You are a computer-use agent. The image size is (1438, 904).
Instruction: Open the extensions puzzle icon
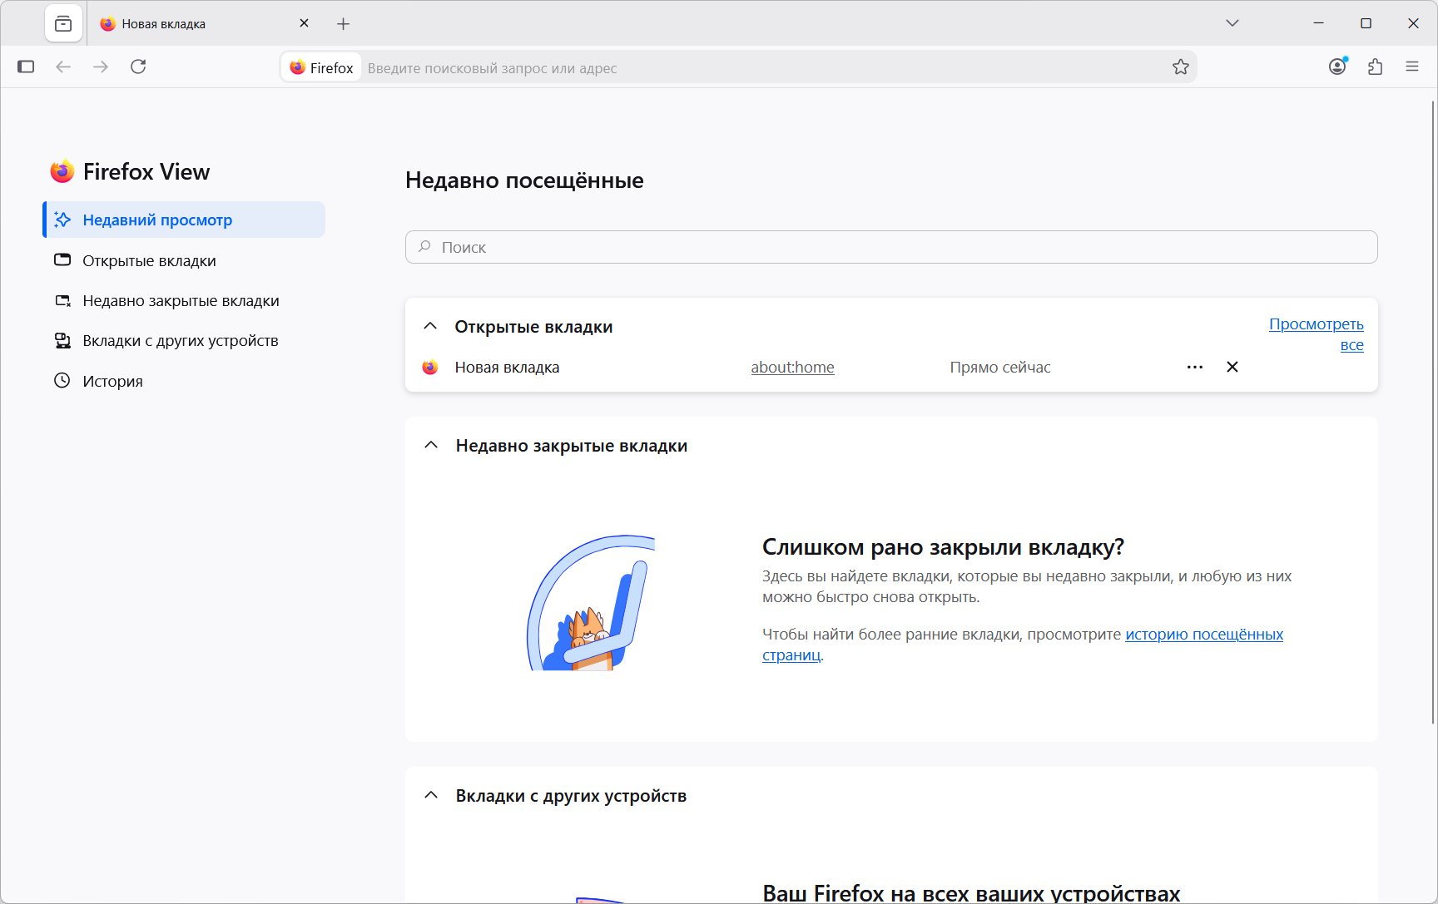[1375, 67]
